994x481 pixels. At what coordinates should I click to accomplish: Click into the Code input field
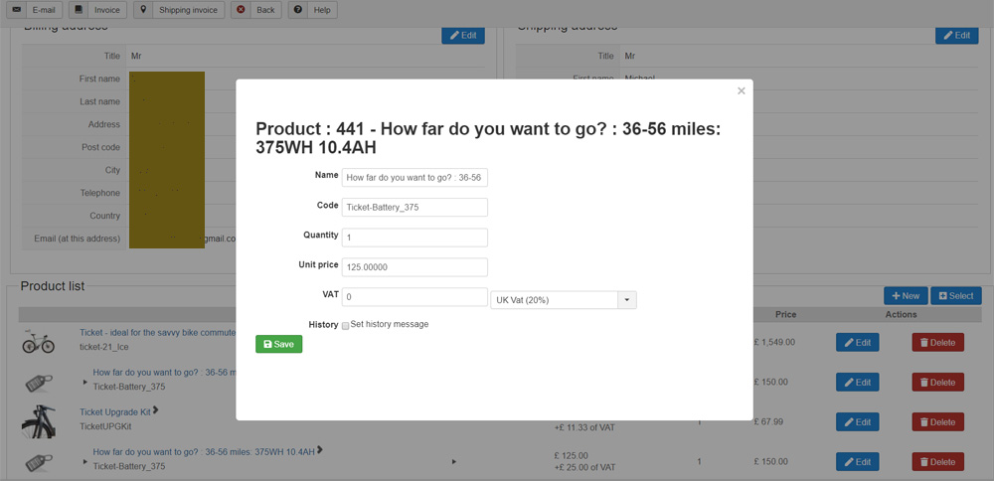pyautogui.click(x=414, y=207)
